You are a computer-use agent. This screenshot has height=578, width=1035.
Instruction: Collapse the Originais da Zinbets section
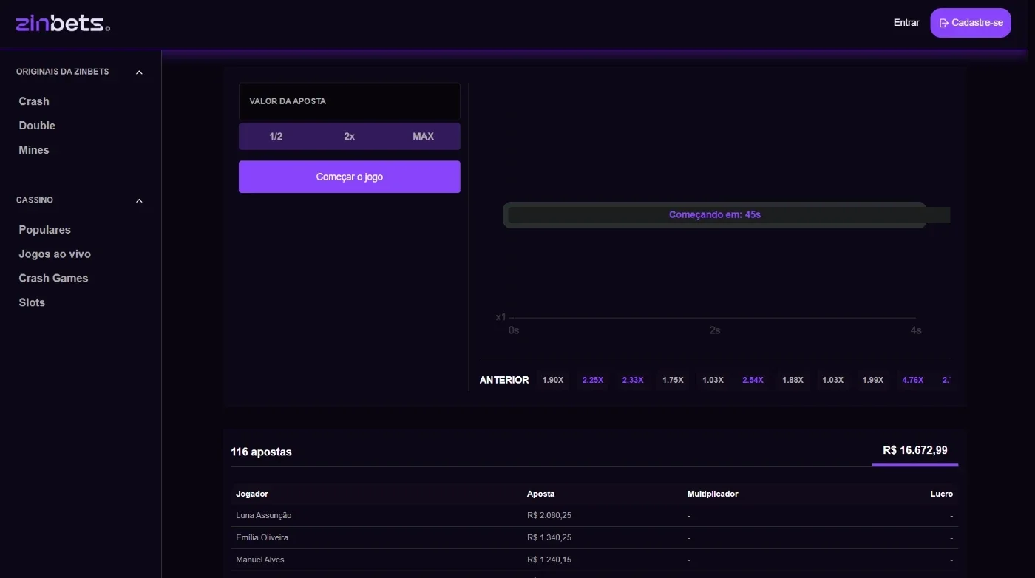click(139, 72)
